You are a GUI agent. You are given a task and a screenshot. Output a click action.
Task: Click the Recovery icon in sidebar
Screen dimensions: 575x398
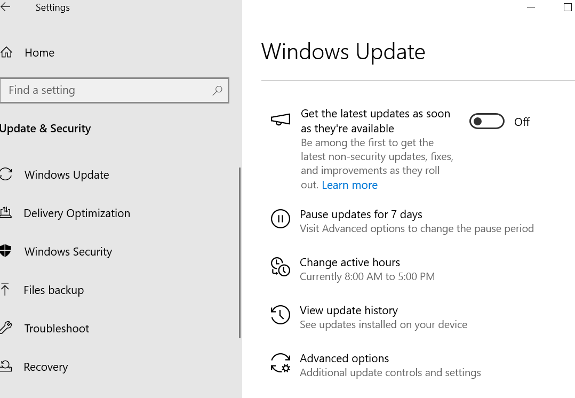coord(6,366)
